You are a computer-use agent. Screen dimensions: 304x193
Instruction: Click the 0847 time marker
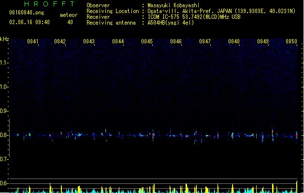click(x=205, y=41)
